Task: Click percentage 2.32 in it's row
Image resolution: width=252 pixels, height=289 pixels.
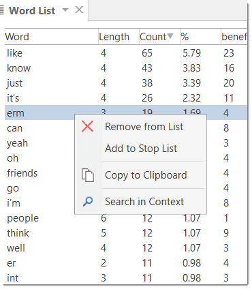Action: click(191, 98)
